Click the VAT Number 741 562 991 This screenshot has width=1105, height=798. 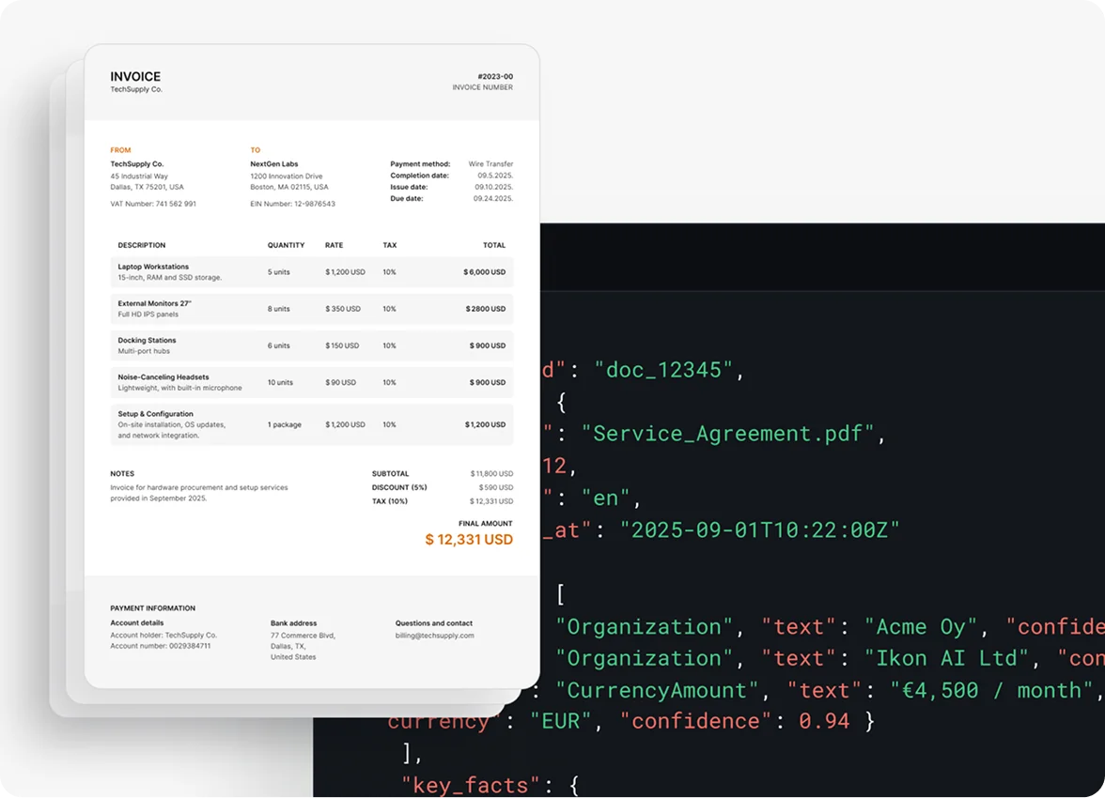[153, 204]
